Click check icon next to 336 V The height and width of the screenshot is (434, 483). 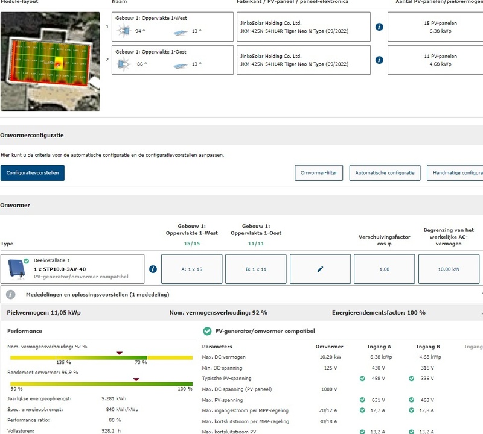[x=411, y=379]
